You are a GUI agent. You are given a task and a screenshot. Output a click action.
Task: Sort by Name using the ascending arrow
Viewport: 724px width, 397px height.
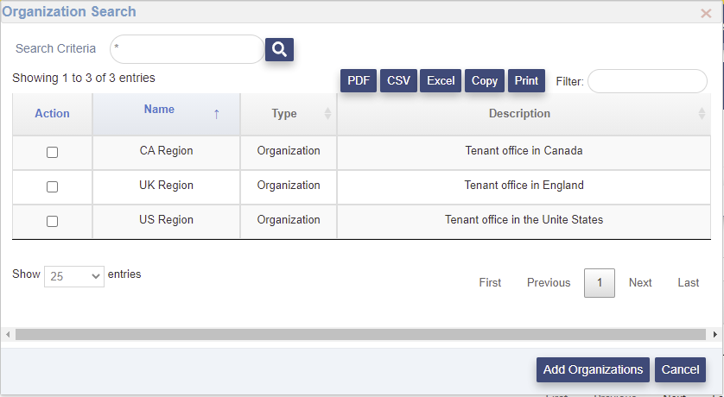216,114
